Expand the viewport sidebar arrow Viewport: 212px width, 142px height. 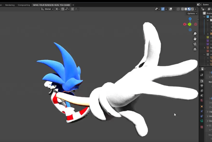pos(198,19)
